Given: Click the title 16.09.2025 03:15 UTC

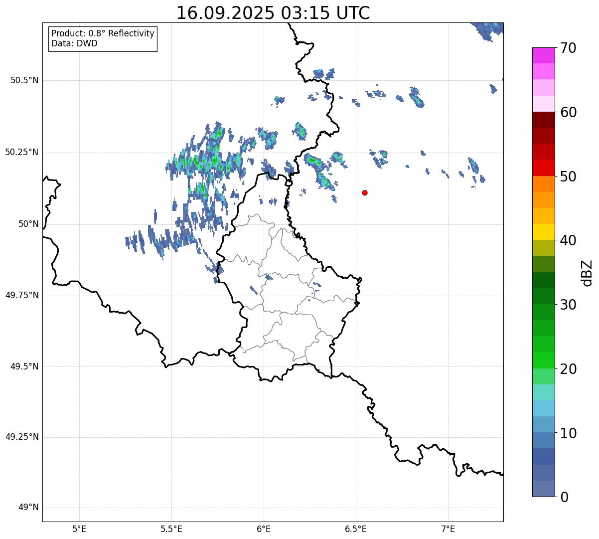Looking at the screenshot, I should [273, 13].
